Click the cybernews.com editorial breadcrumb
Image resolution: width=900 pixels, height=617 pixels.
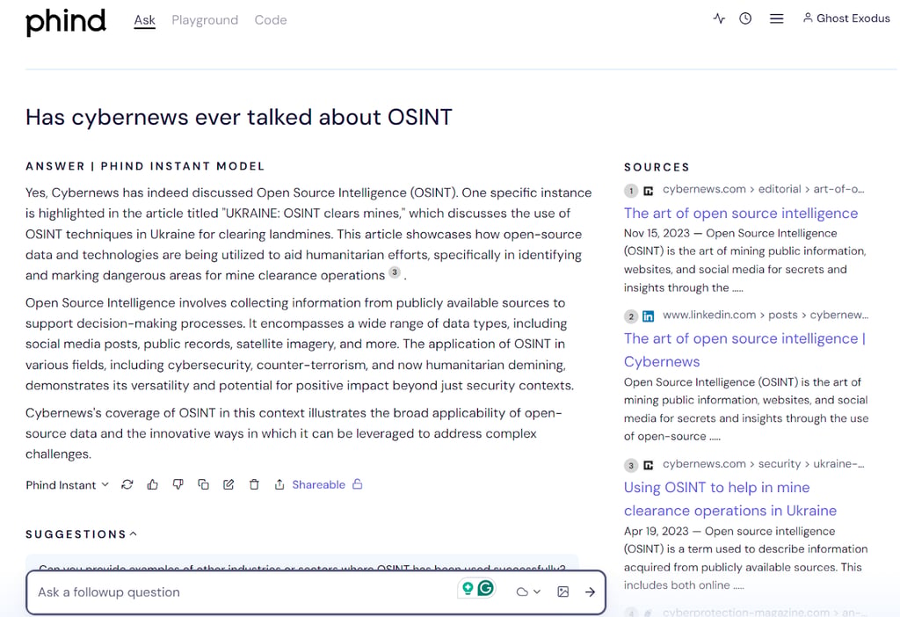point(764,189)
